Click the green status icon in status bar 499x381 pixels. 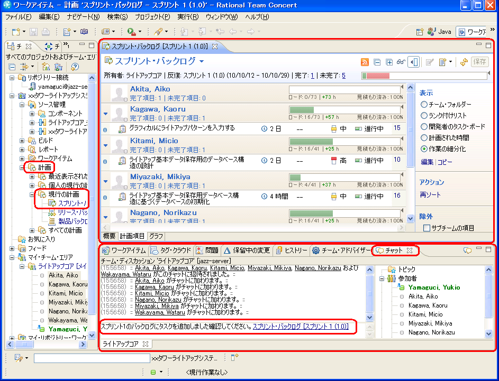(153, 372)
